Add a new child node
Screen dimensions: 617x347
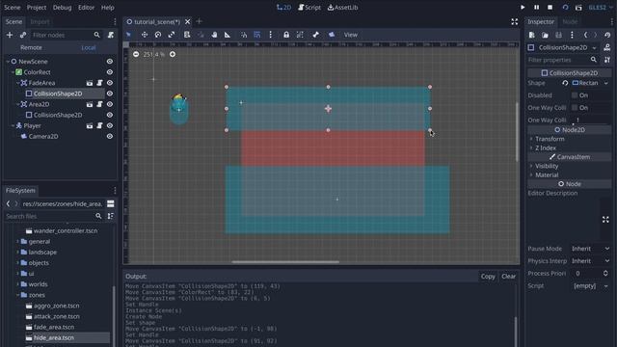(10, 35)
